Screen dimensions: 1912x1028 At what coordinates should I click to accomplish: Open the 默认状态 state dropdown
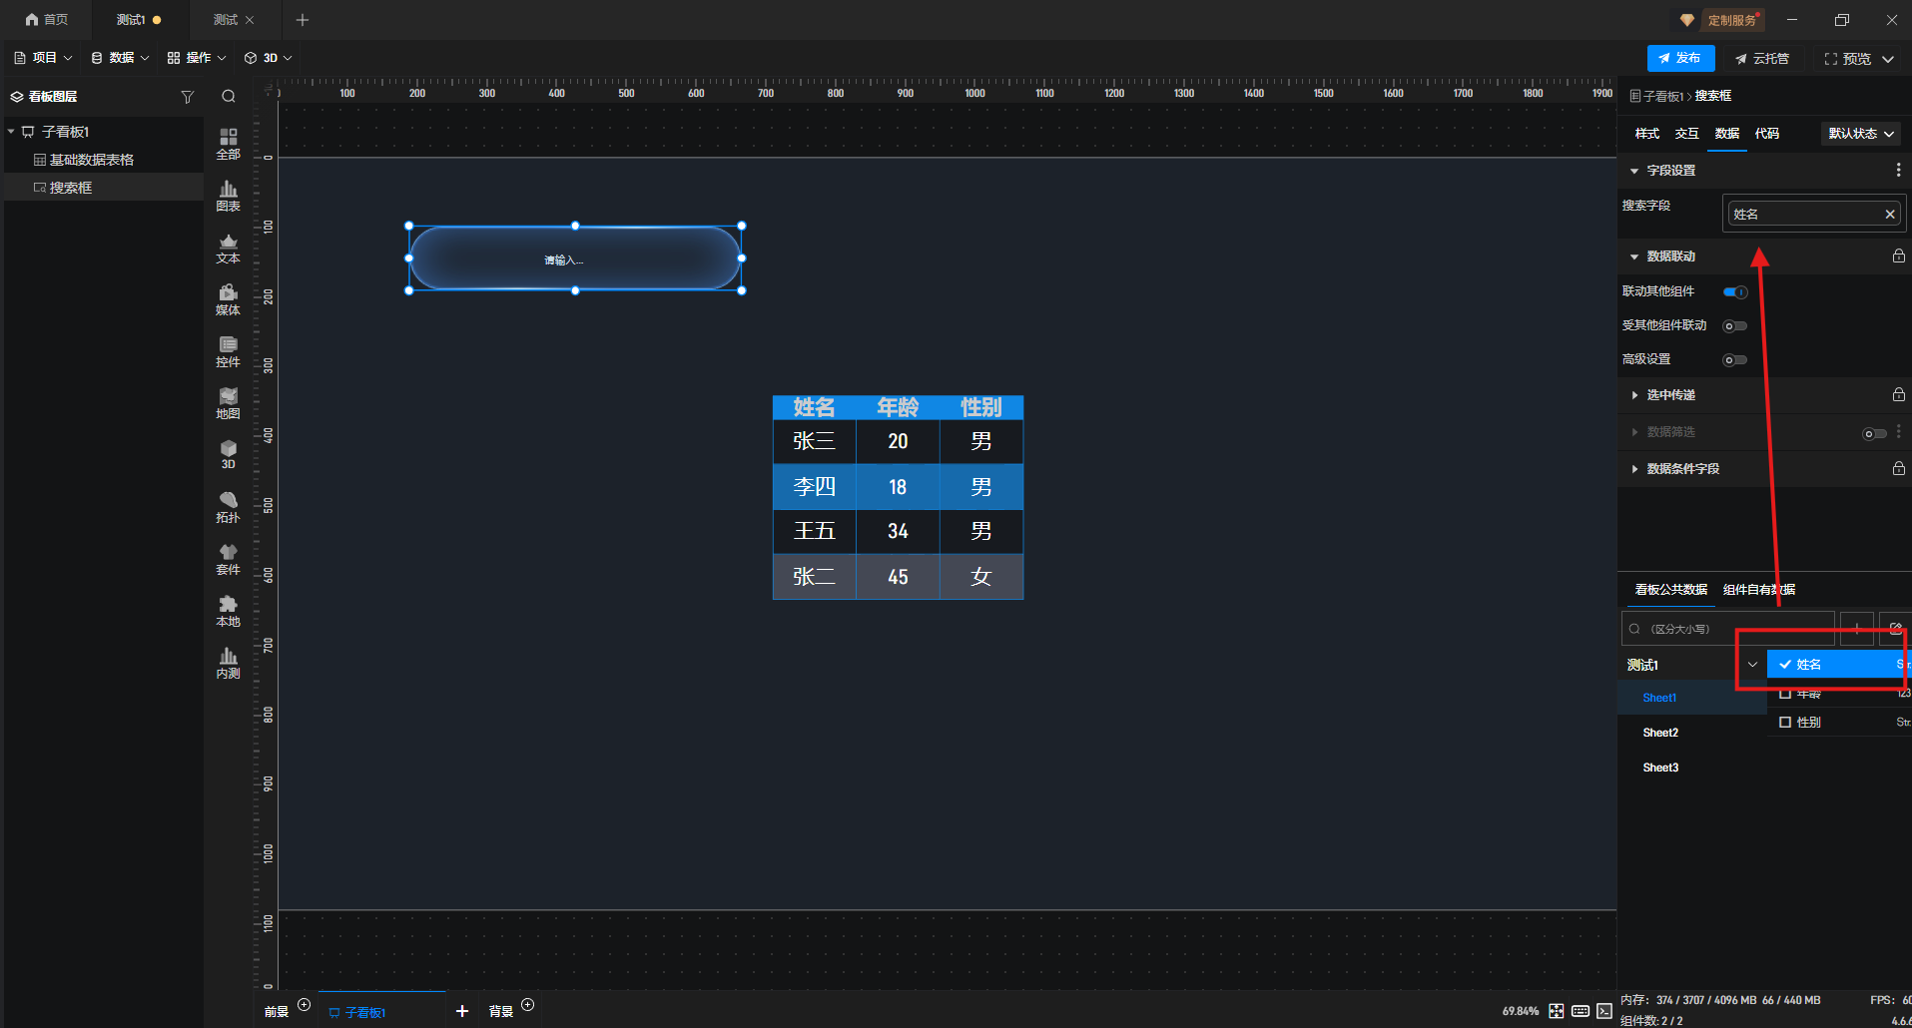point(1860,134)
